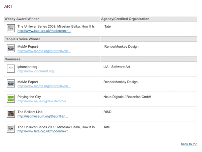Open the neue-digitale.de project link
Viewport: 202px width, 152px height.
43,101
